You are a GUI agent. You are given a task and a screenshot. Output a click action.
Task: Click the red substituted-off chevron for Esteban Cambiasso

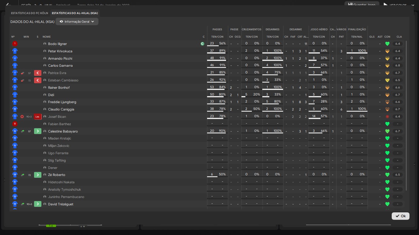pyautogui.click(x=37, y=80)
